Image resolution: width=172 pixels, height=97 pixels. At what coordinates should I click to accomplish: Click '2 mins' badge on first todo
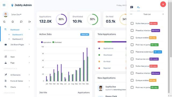153,23
